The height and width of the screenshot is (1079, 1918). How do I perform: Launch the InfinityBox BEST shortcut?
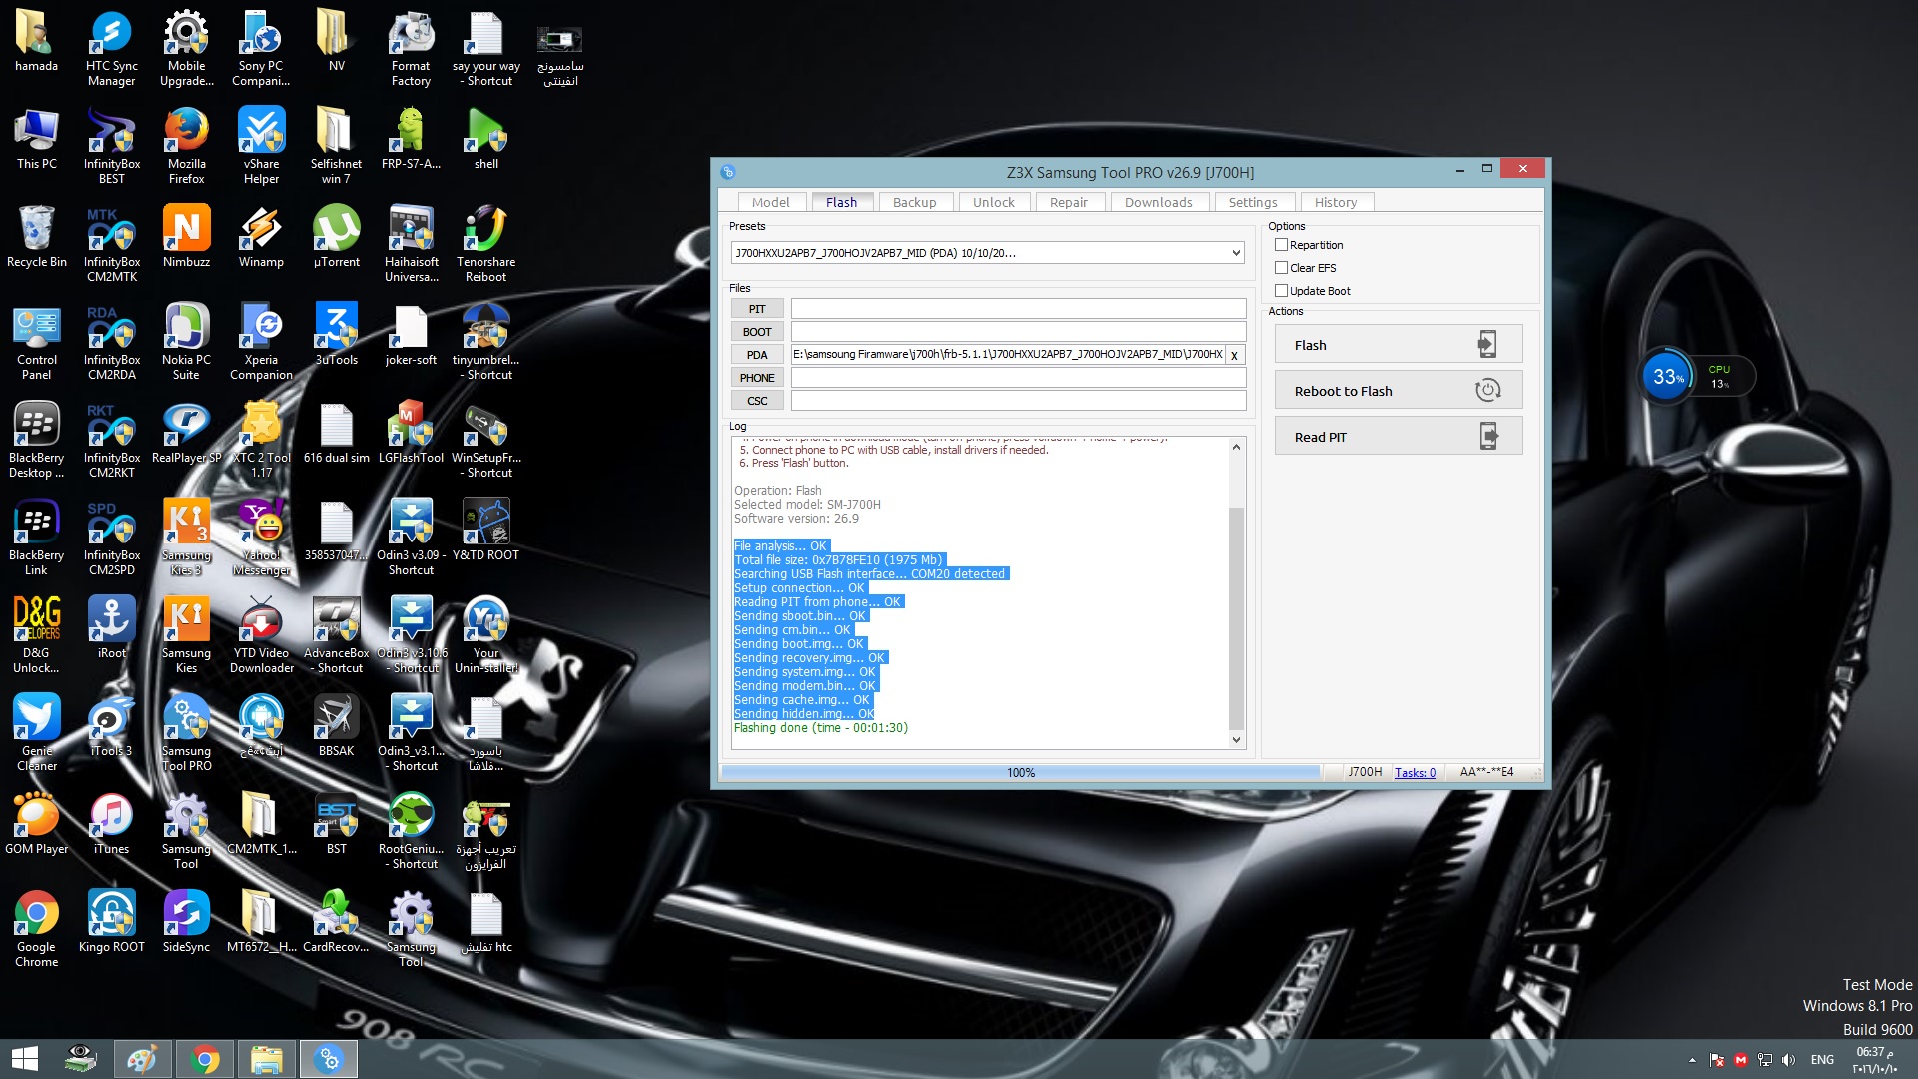(x=111, y=146)
